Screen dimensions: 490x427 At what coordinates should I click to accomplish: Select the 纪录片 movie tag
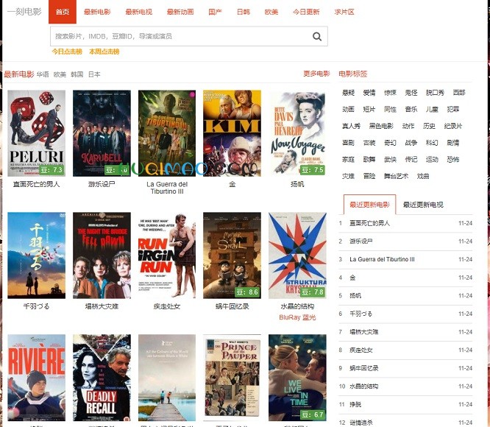[453, 126]
